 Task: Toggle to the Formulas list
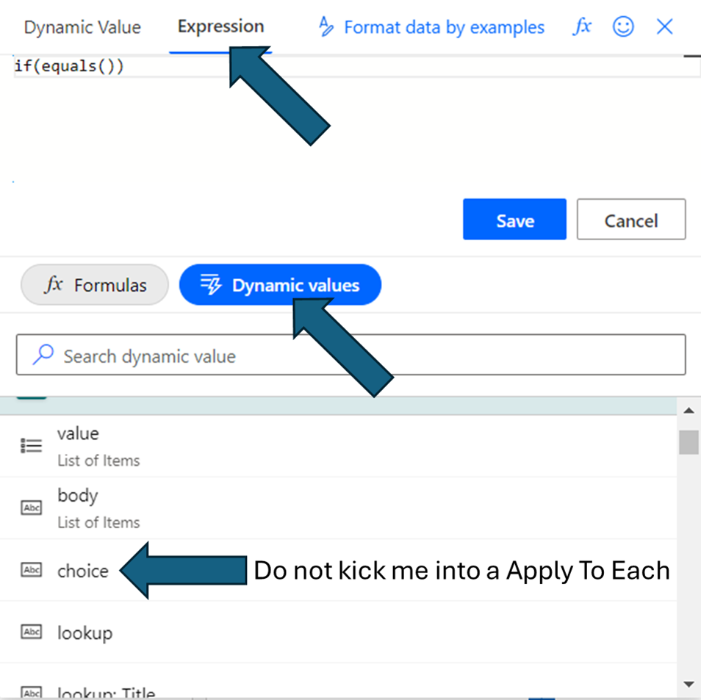pos(95,285)
